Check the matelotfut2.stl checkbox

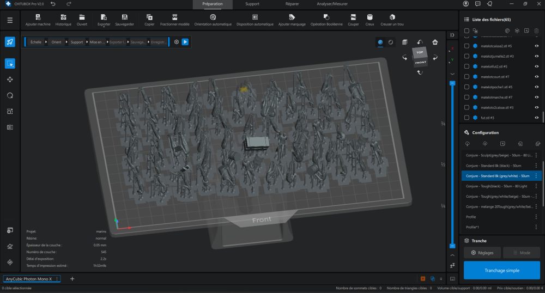[x=467, y=66]
